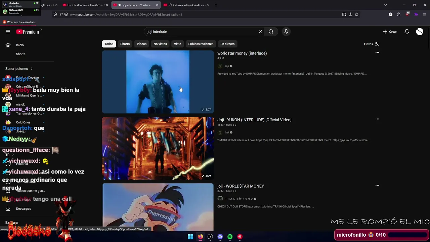Click the Inicio home icon
Image resolution: width=430 pixels, height=242 pixels.
click(x=8, y=45)
